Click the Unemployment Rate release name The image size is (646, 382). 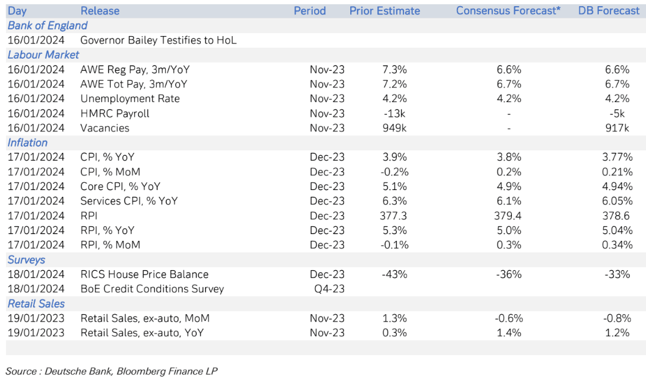(130, 99)
